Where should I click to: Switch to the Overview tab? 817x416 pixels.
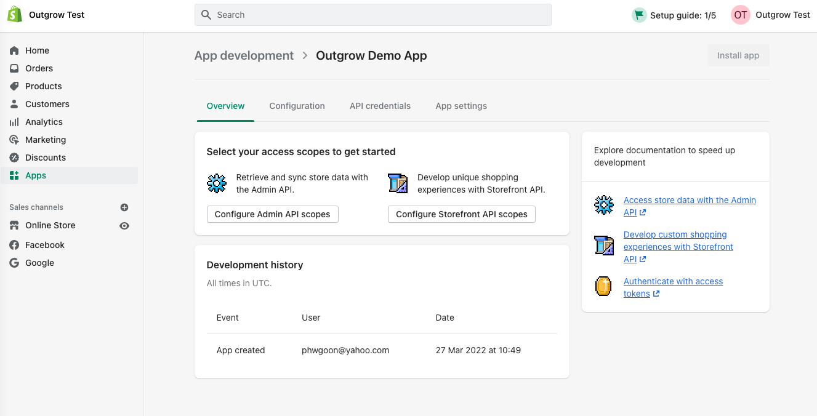[x=225, y=106]
